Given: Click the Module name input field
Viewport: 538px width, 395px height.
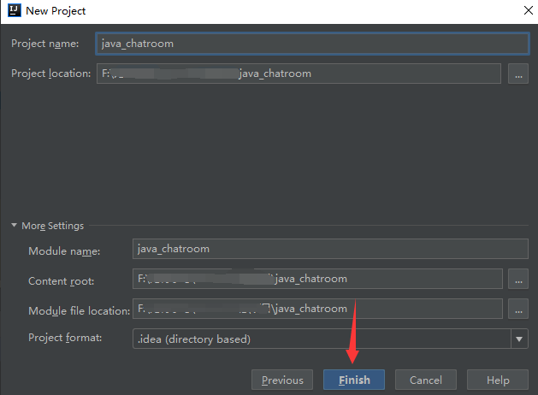Looking at the screenshot, I should [330, 249].
